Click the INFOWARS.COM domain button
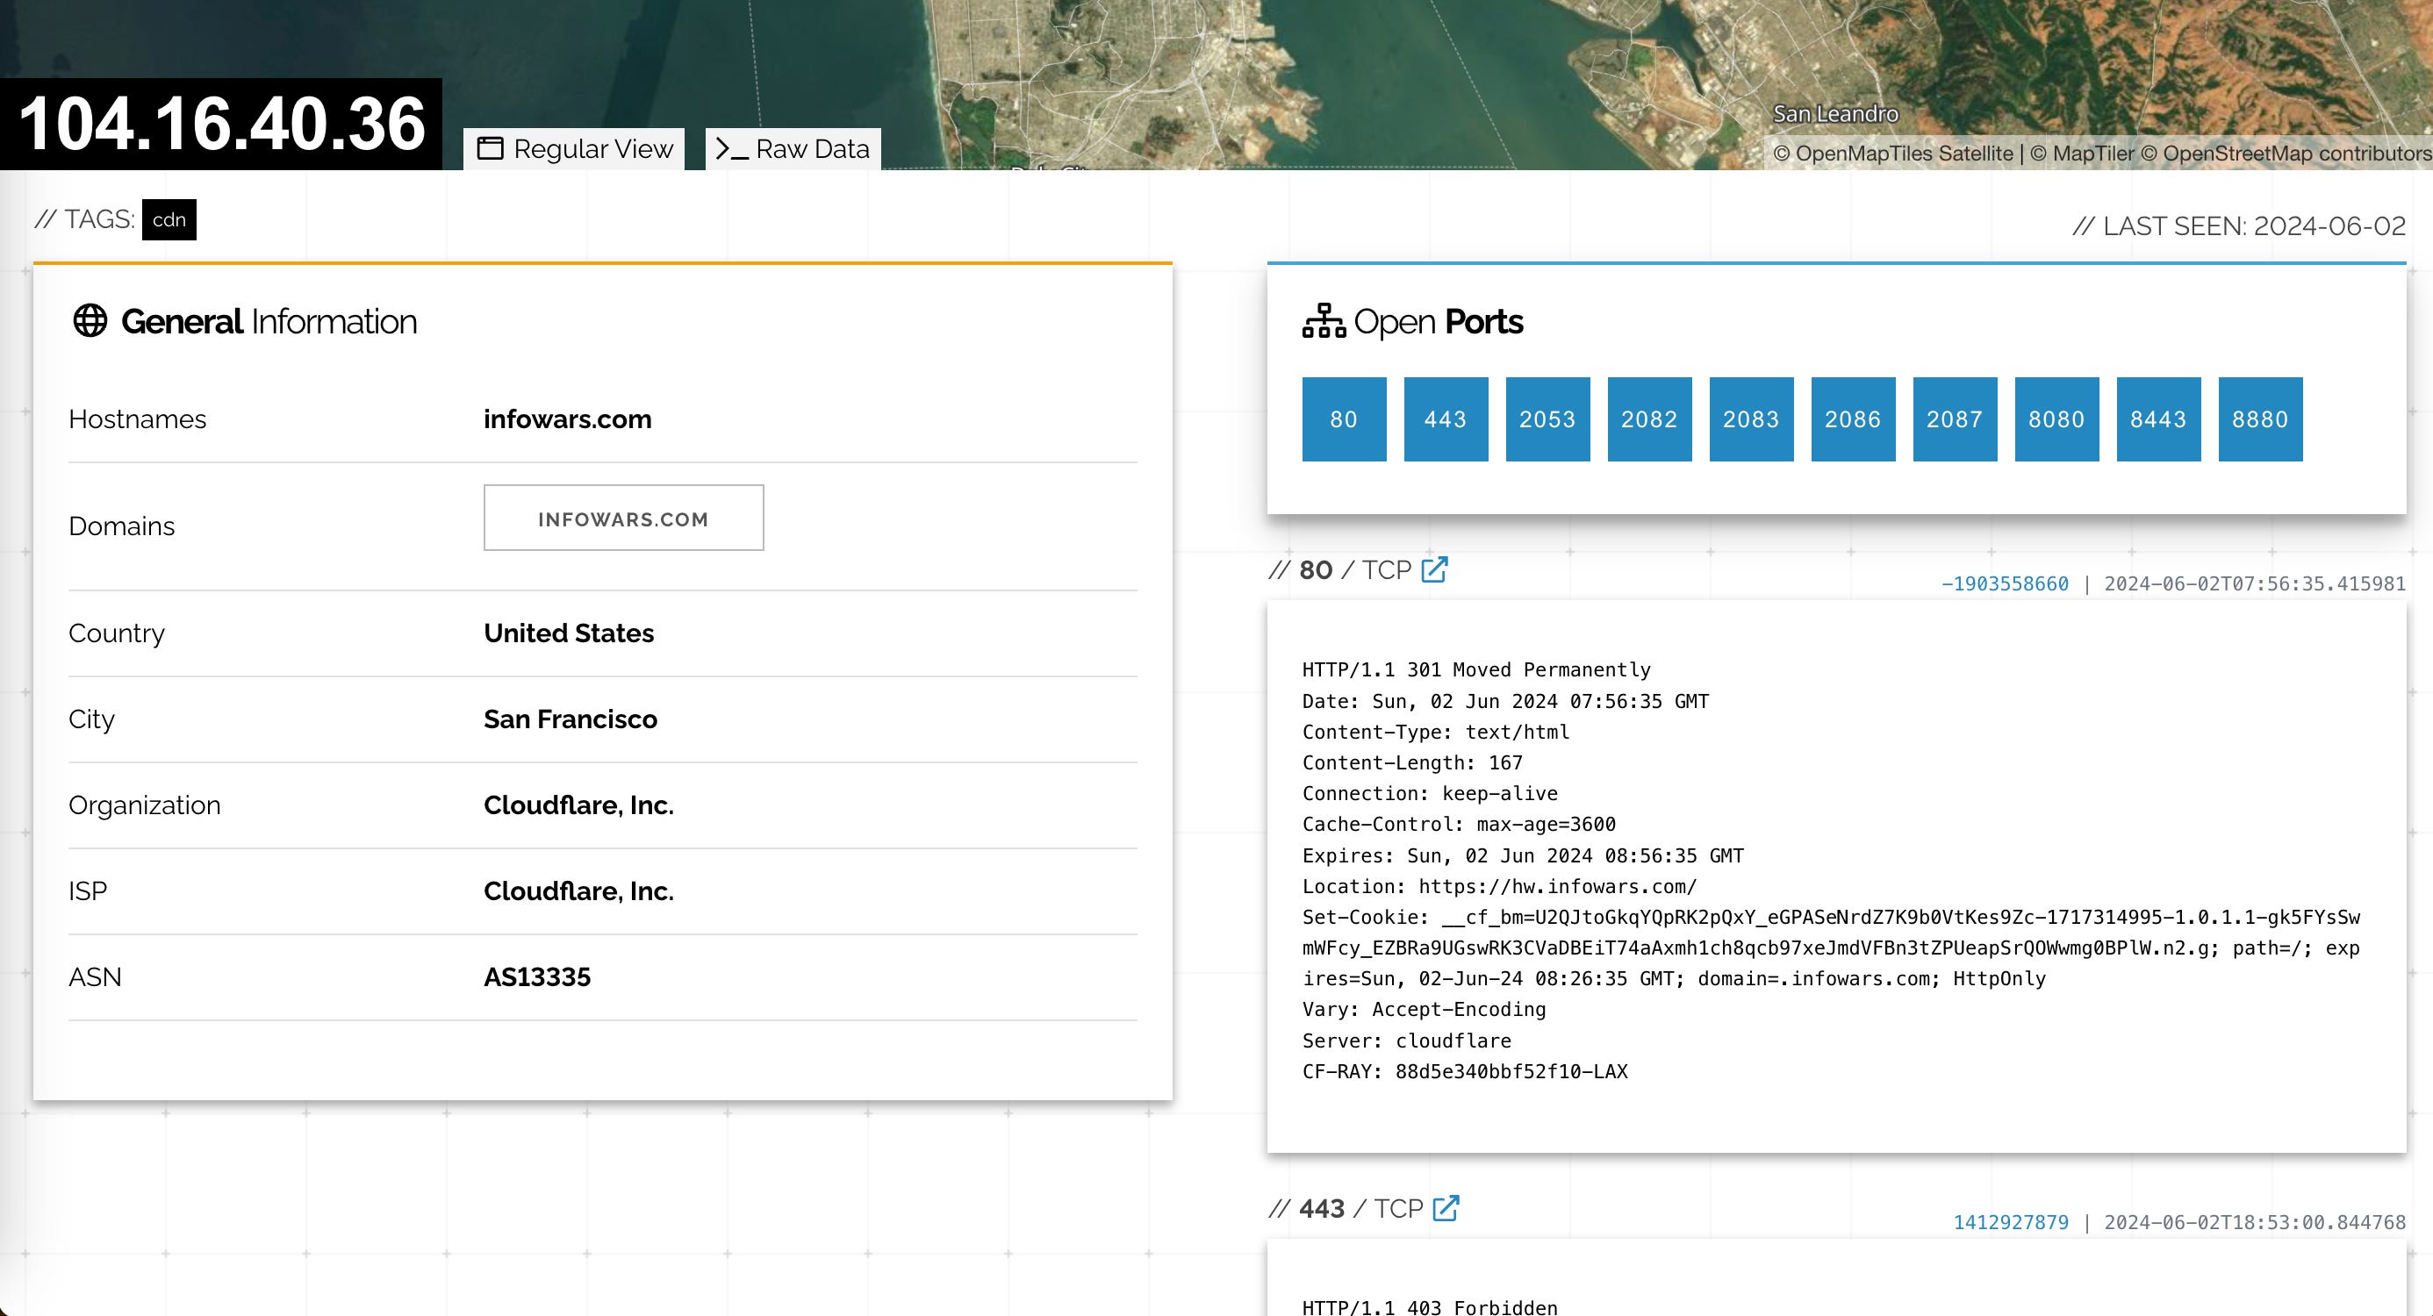Image resolution: width=2433 pixels, height=1316 pixels. click(x=623, y=519)
